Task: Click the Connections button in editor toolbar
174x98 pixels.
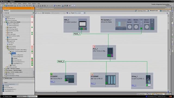Action: [x=46, y=13]
